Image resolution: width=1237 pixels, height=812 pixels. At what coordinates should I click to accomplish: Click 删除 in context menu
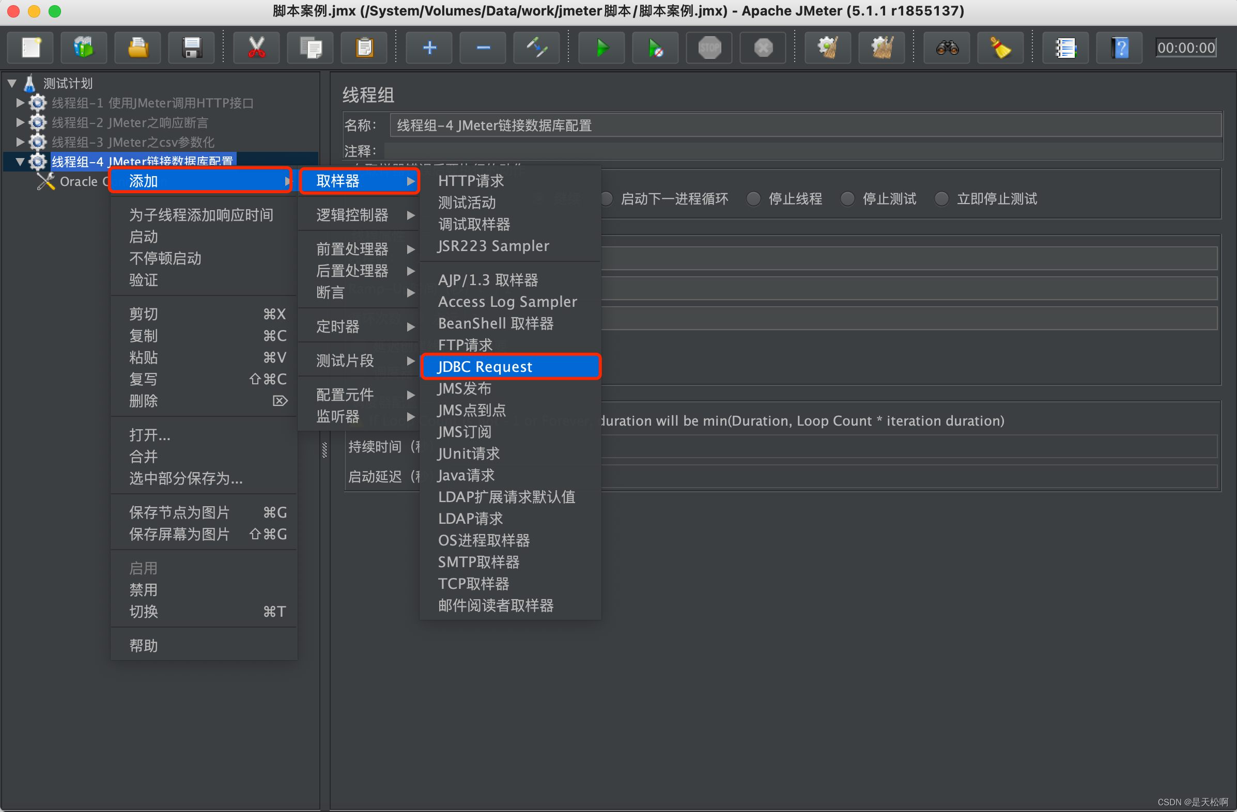point(204,401)
